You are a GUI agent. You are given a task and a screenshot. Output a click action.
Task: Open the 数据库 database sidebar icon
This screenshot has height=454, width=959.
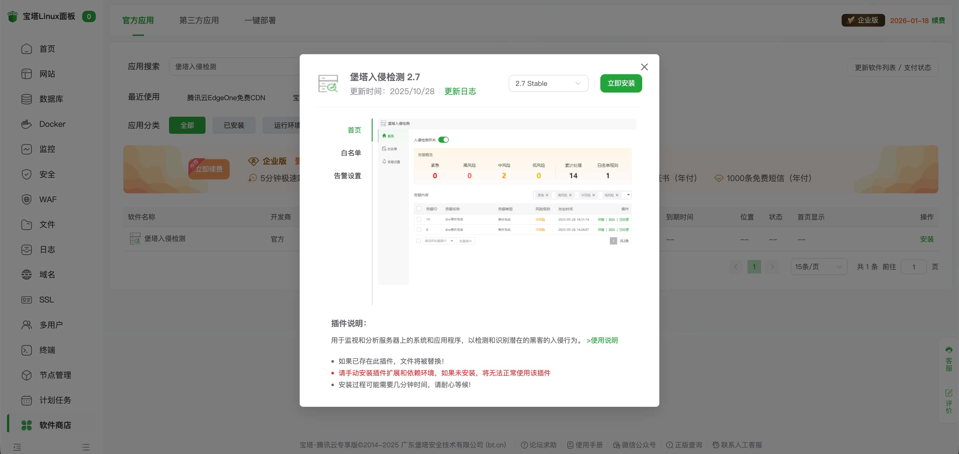point(26,99)
